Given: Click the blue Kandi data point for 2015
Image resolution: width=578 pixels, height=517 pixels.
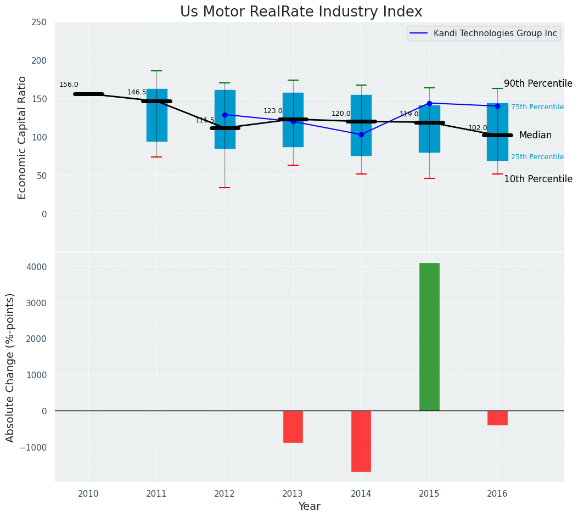Looking at the screenshot, I should [429, 103].
